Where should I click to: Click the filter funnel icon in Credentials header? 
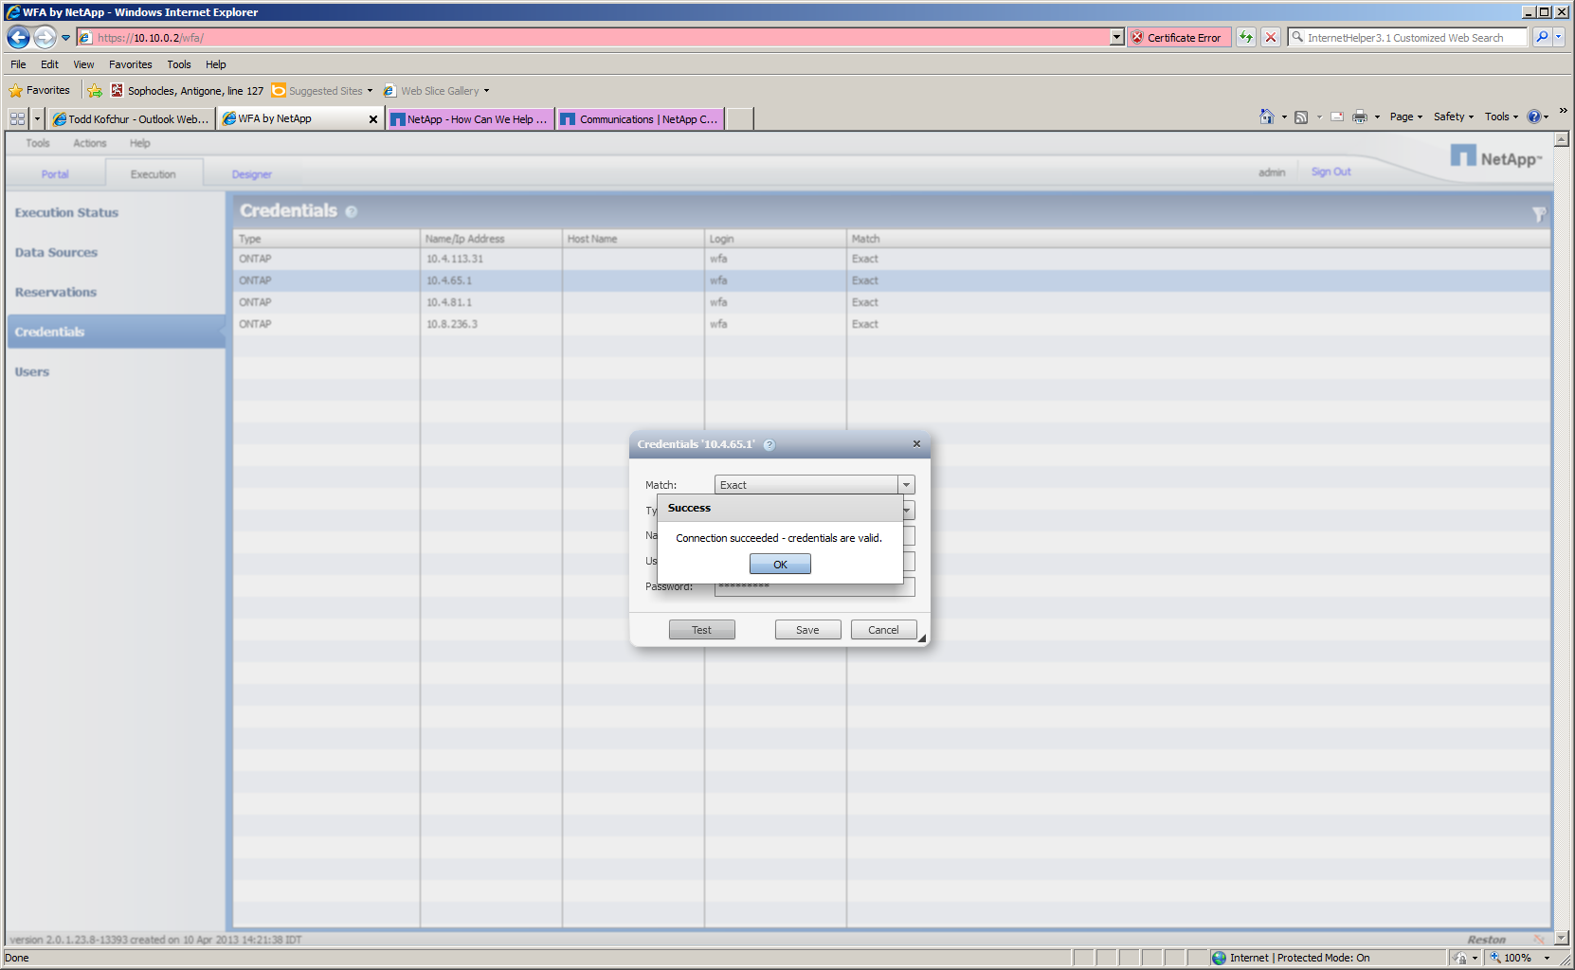1538,215
